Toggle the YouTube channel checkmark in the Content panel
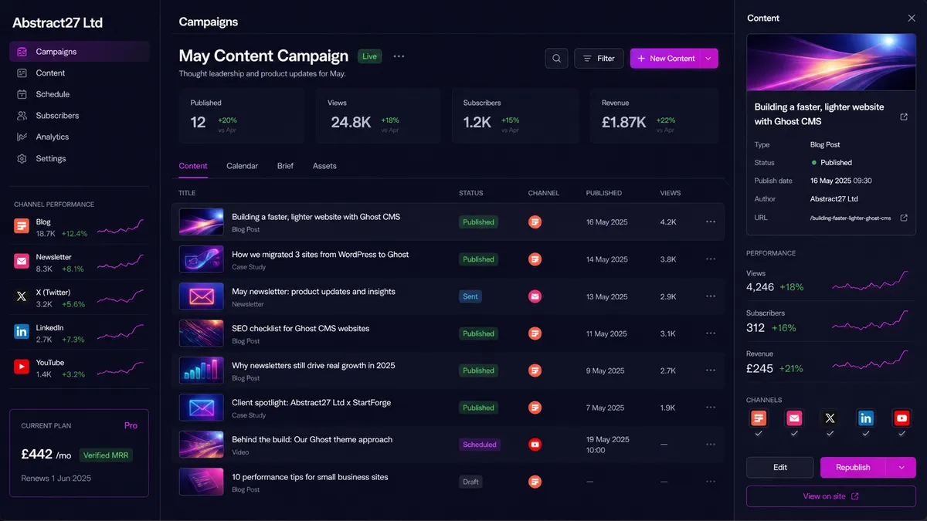 tap(902, 434)
